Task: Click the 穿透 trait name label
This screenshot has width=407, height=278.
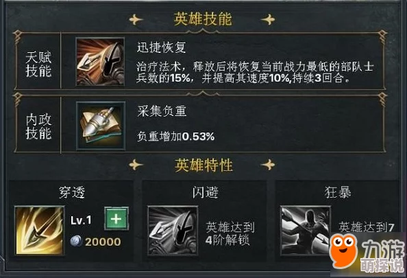Action: pyautogui.click(x=72, y=193)
